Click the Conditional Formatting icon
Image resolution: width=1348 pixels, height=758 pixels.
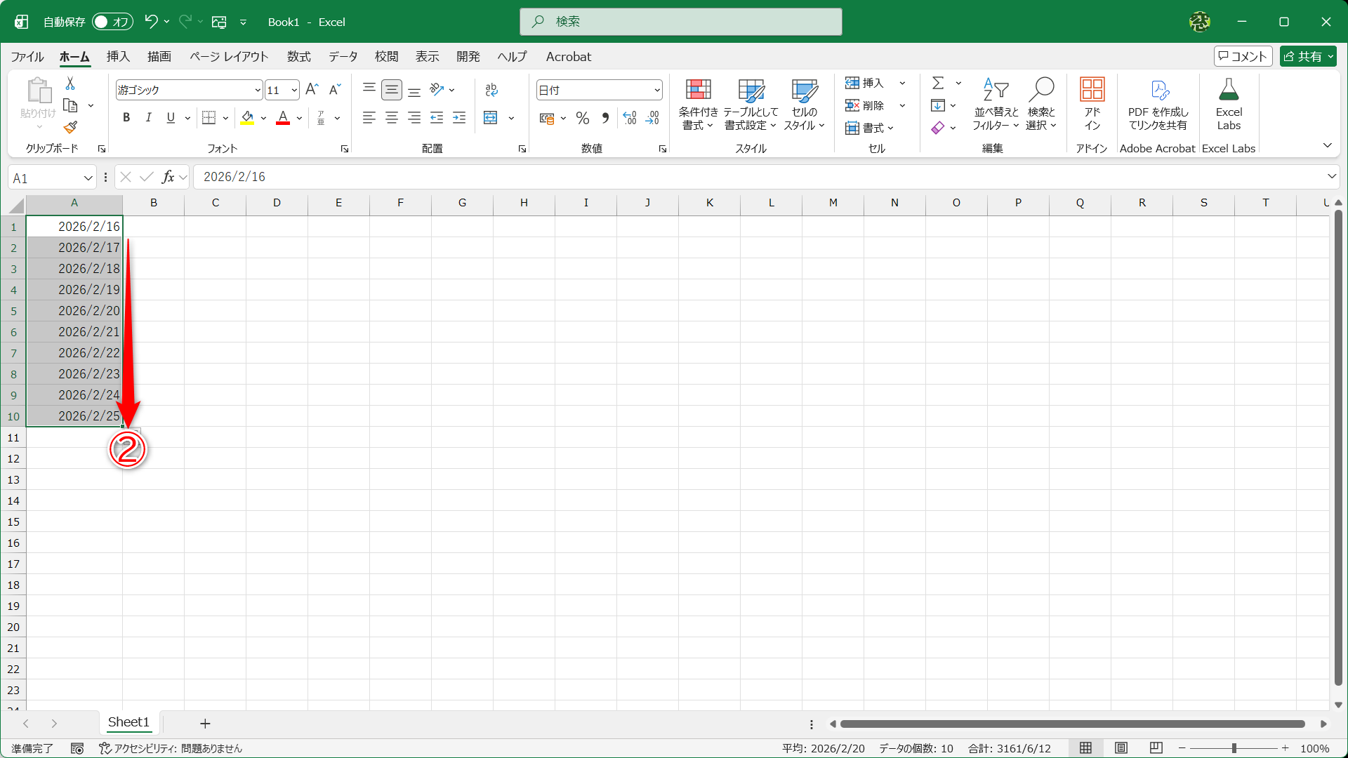(x=698, y=91)
